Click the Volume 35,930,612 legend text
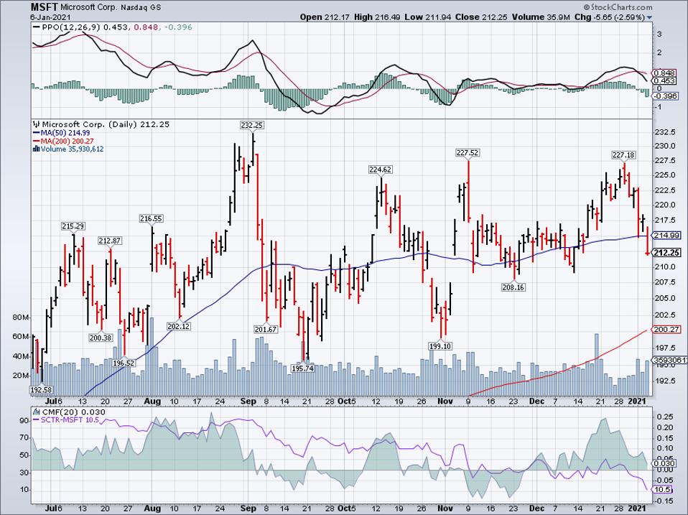The height and width of the screenshot is (515, 688). (73, 149)
